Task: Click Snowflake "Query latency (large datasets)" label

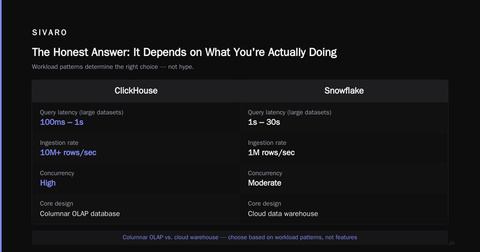Action: point(290,112)
